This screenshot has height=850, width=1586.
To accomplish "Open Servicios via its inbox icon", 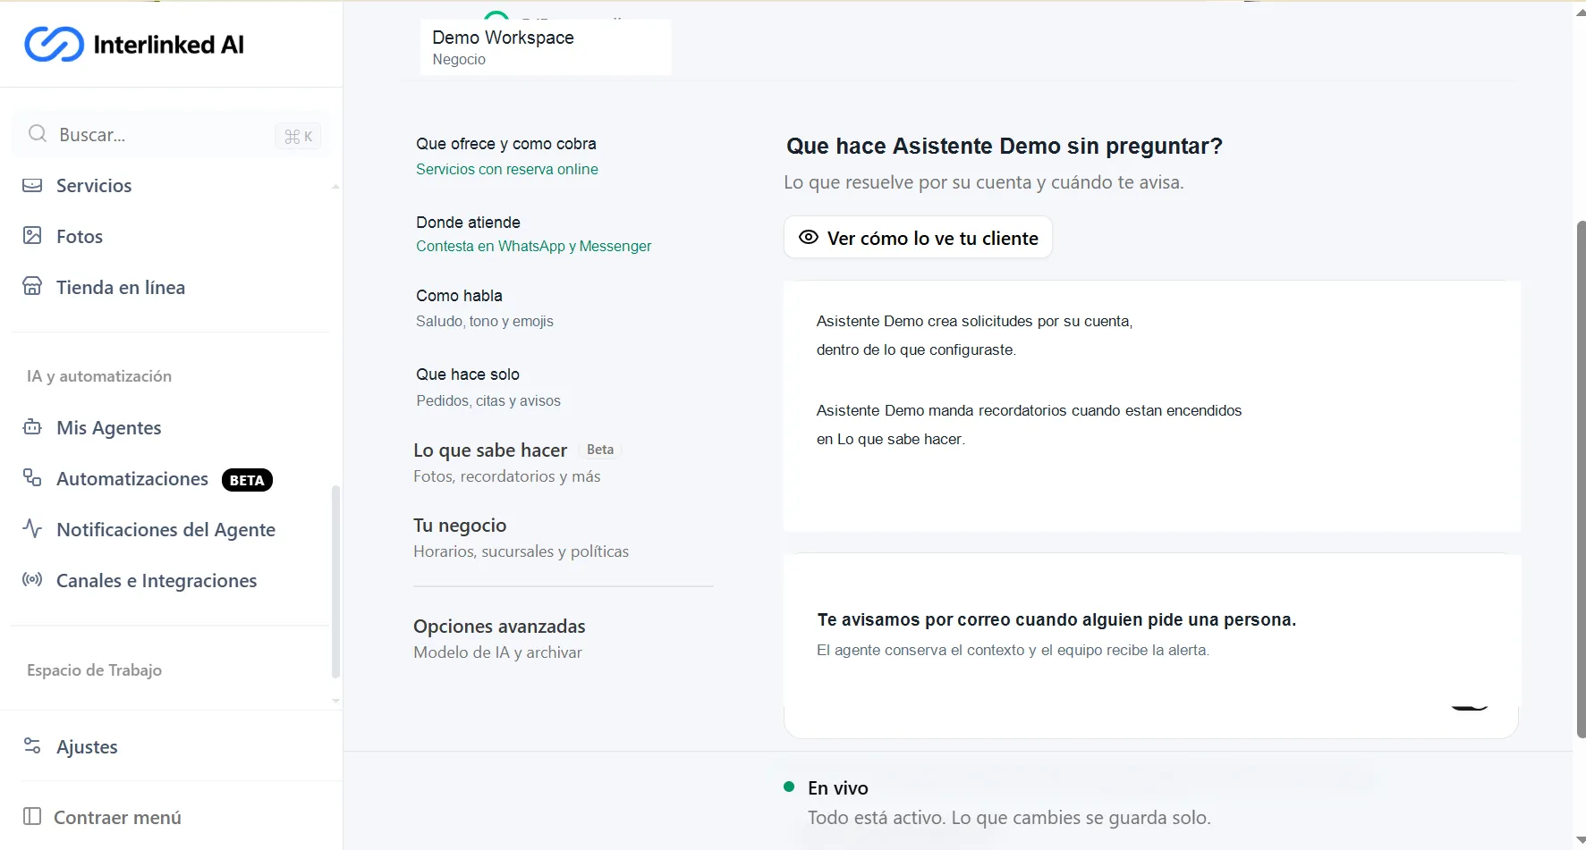I will click(x=32, y=185).
